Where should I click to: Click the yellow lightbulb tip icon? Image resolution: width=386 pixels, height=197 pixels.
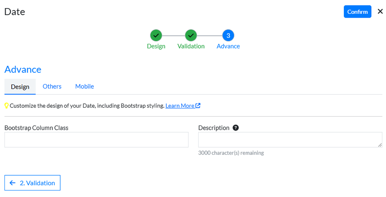click(x=7, y=105)
